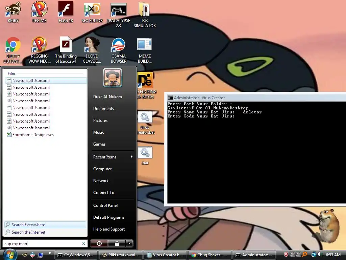Image resolution: width=346 pixels, height=260 pixels.
Task: Click the Start orb button
Action: click(10, 255)
